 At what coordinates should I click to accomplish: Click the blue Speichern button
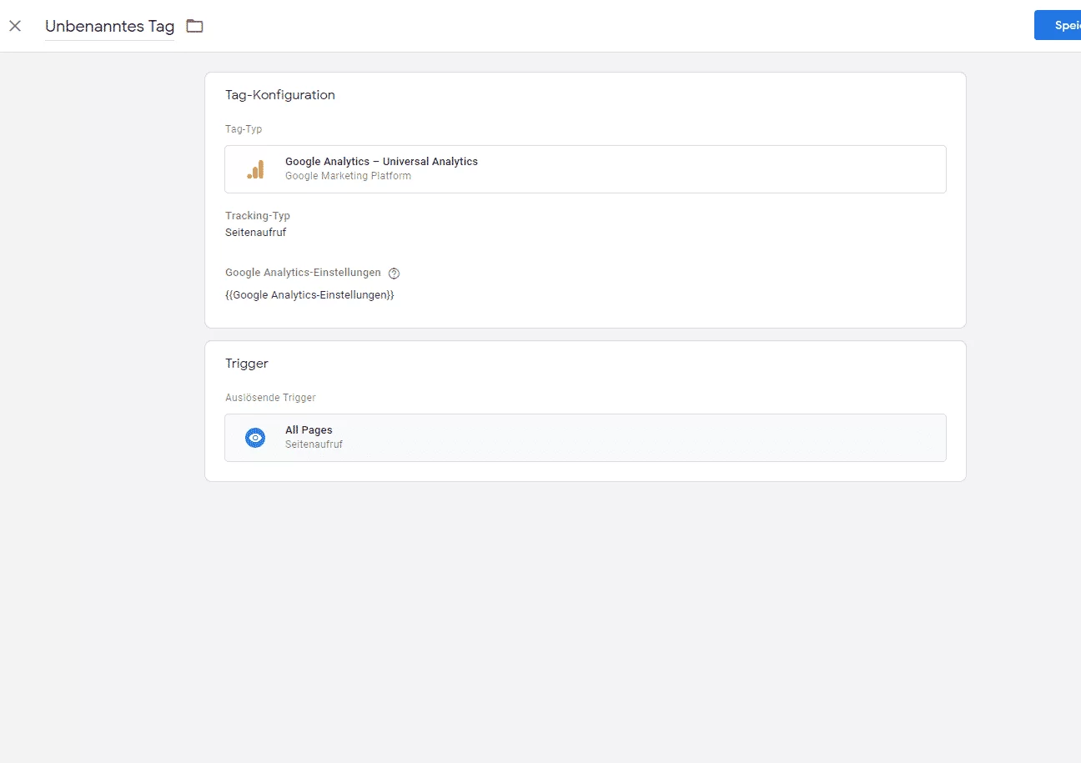(x=1058, y=25)
